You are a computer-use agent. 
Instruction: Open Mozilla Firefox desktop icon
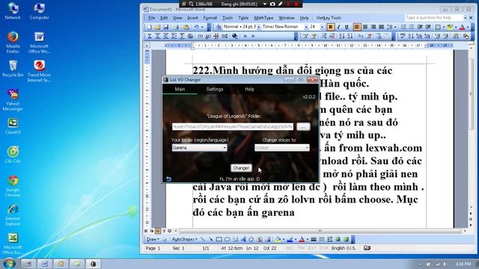point(13,42)
